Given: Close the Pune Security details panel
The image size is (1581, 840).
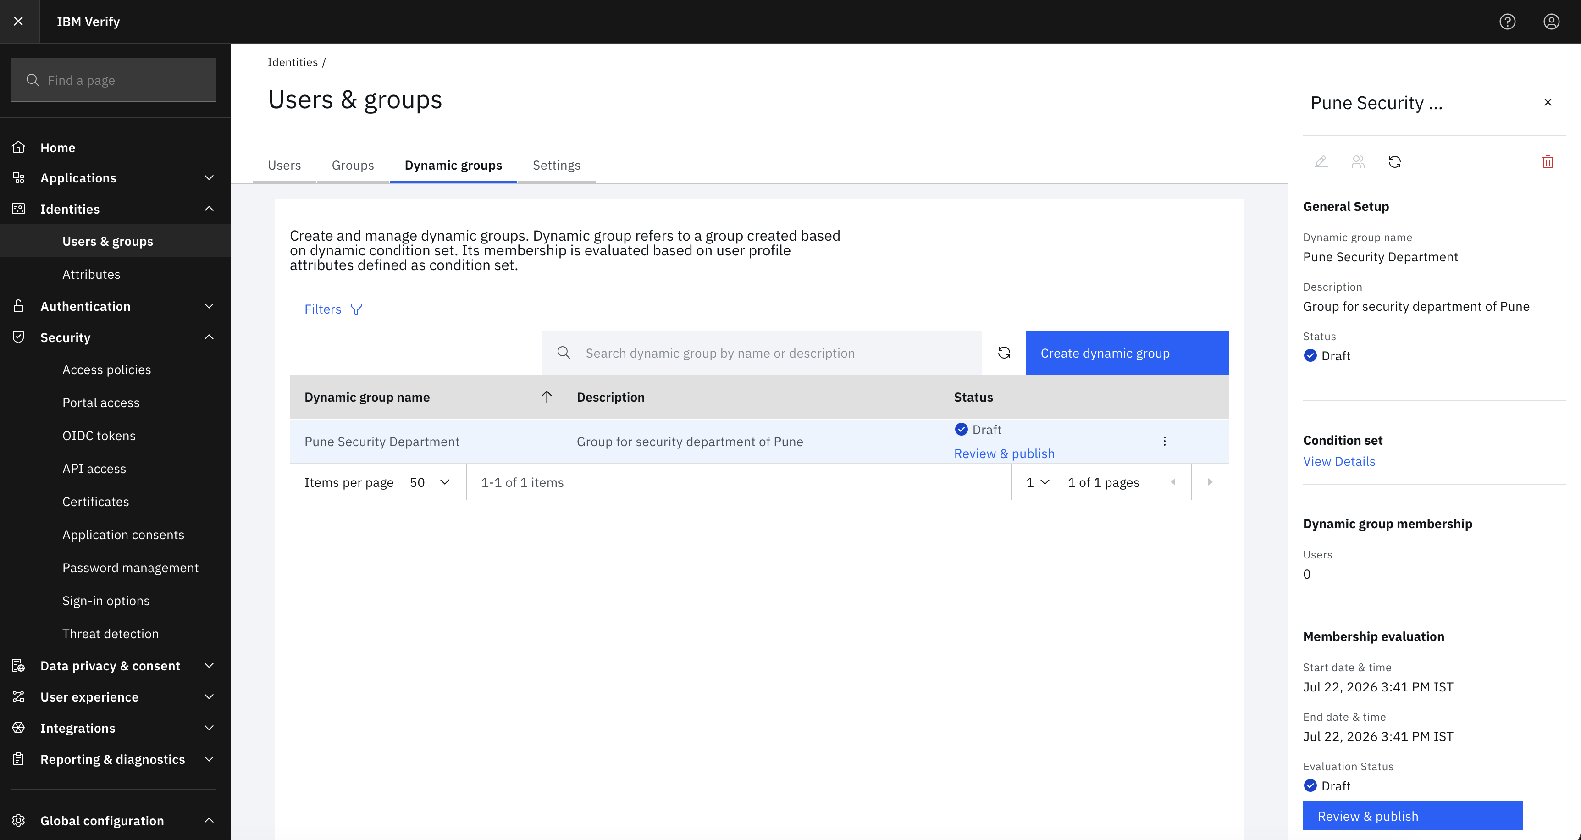Looking at the screenshot, I should pos(1548,102).
